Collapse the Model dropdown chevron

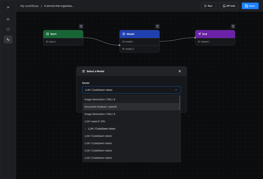click(x=176, y=90)
